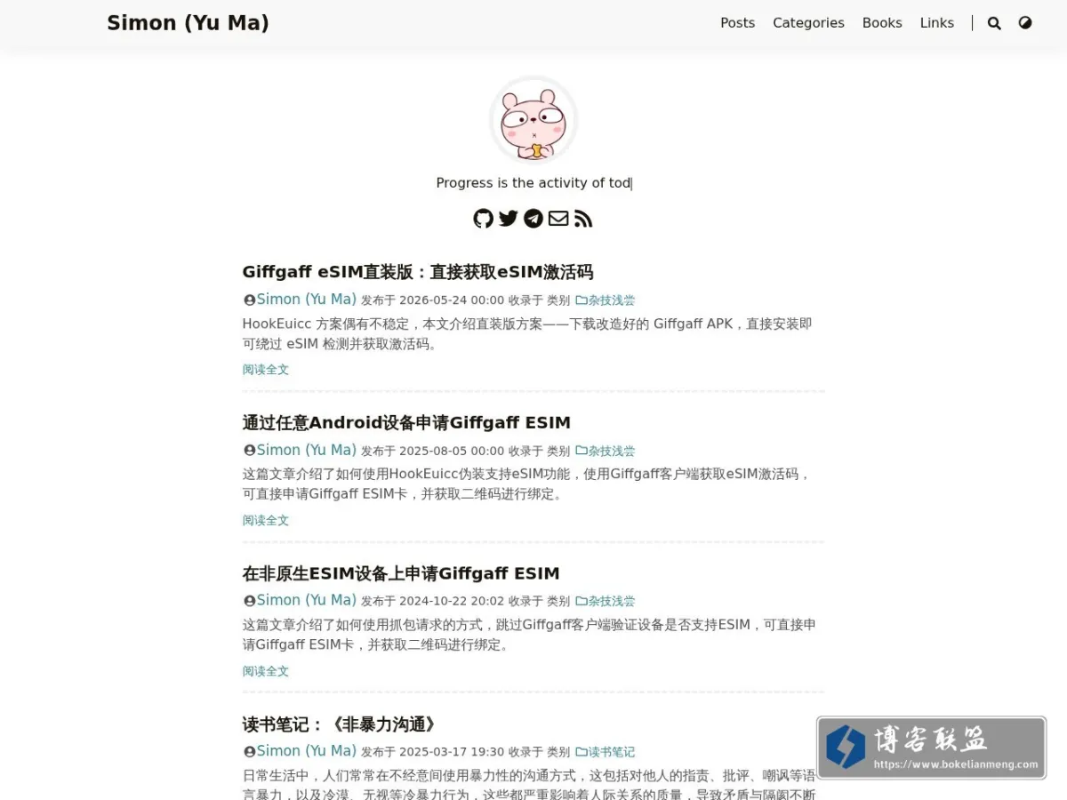Click the date 2025-08-05 00:00
This screenshot has height=800, width=1067.
tap(452, 451)
